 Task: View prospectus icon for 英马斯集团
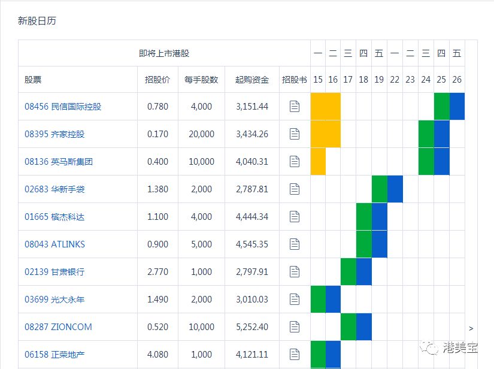(294, 162)
